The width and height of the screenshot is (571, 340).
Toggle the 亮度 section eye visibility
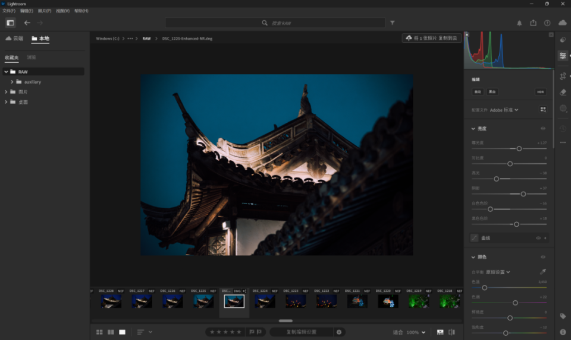click(x=543, y=128)
